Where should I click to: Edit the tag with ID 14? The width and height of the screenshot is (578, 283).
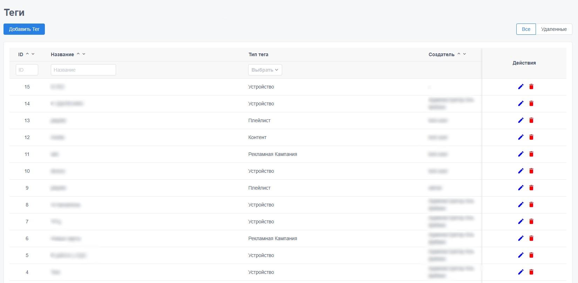tap(521, 104)
